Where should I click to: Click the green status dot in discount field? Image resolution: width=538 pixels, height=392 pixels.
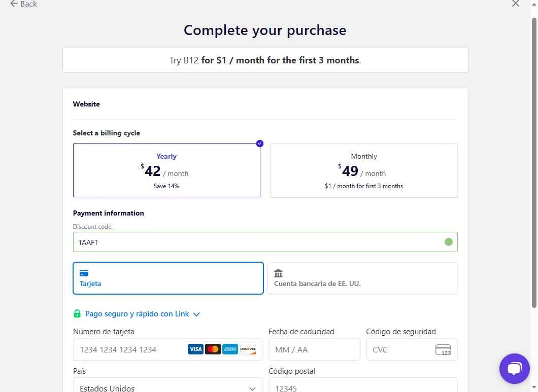(449, 242)
